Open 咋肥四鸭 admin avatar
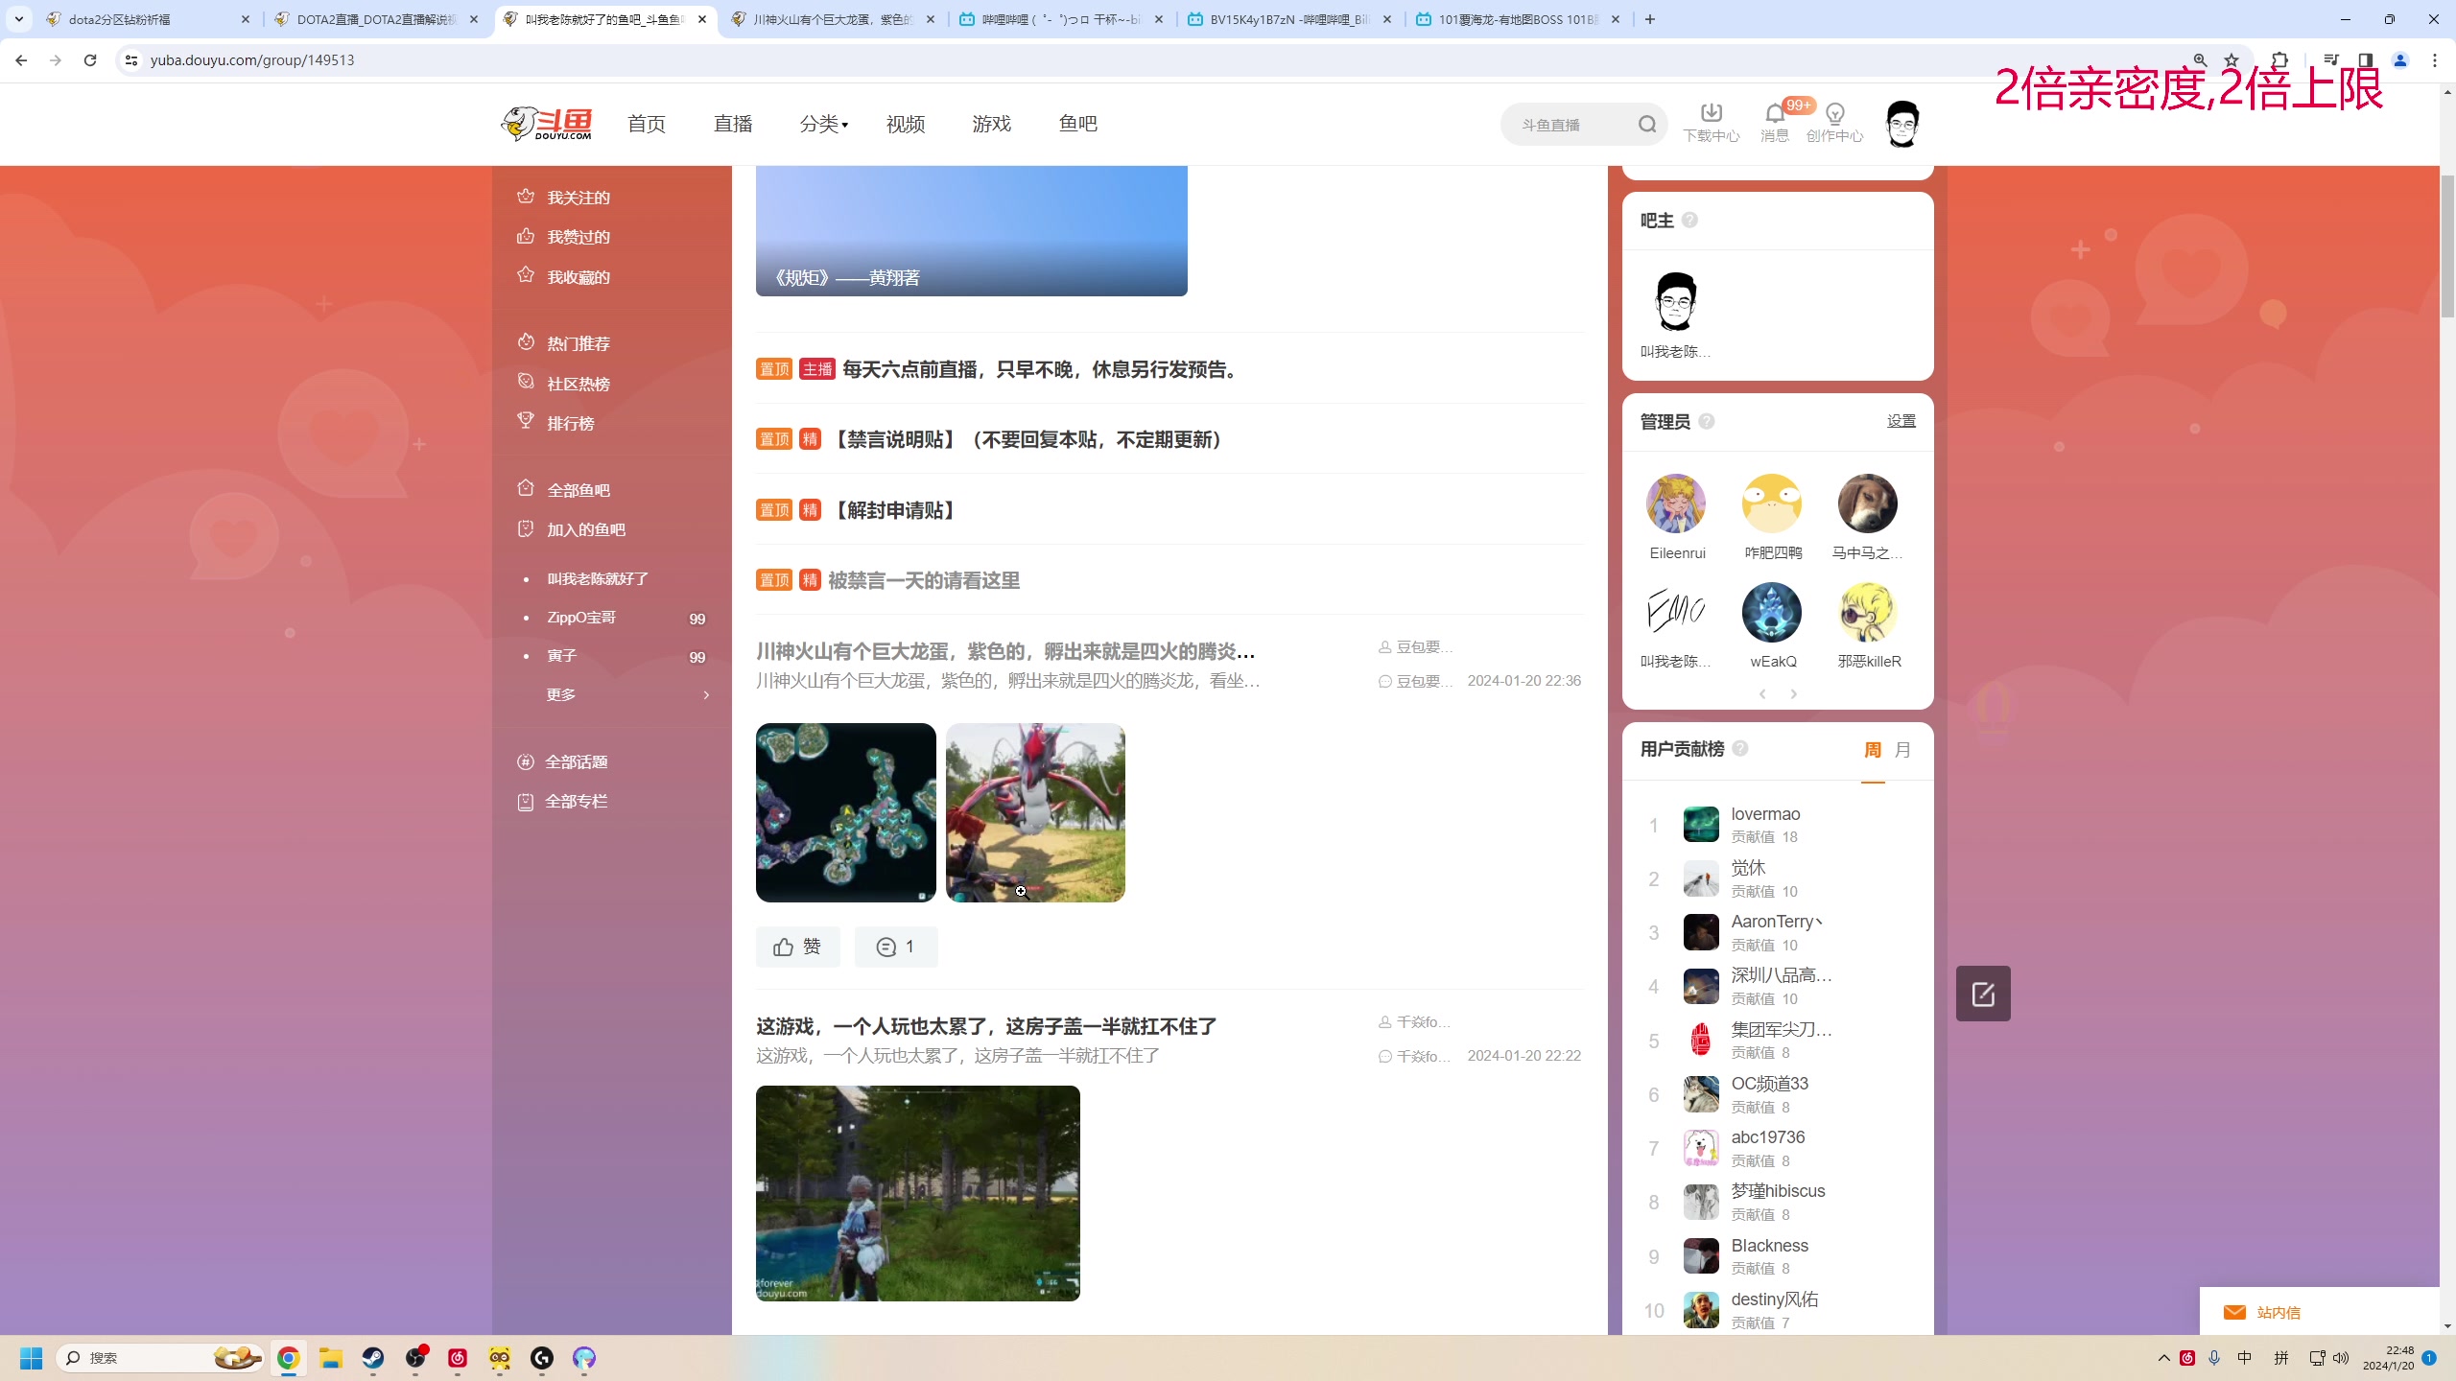The height and width of the screenshot is (1381, 2456). (x=1772, y=503)
